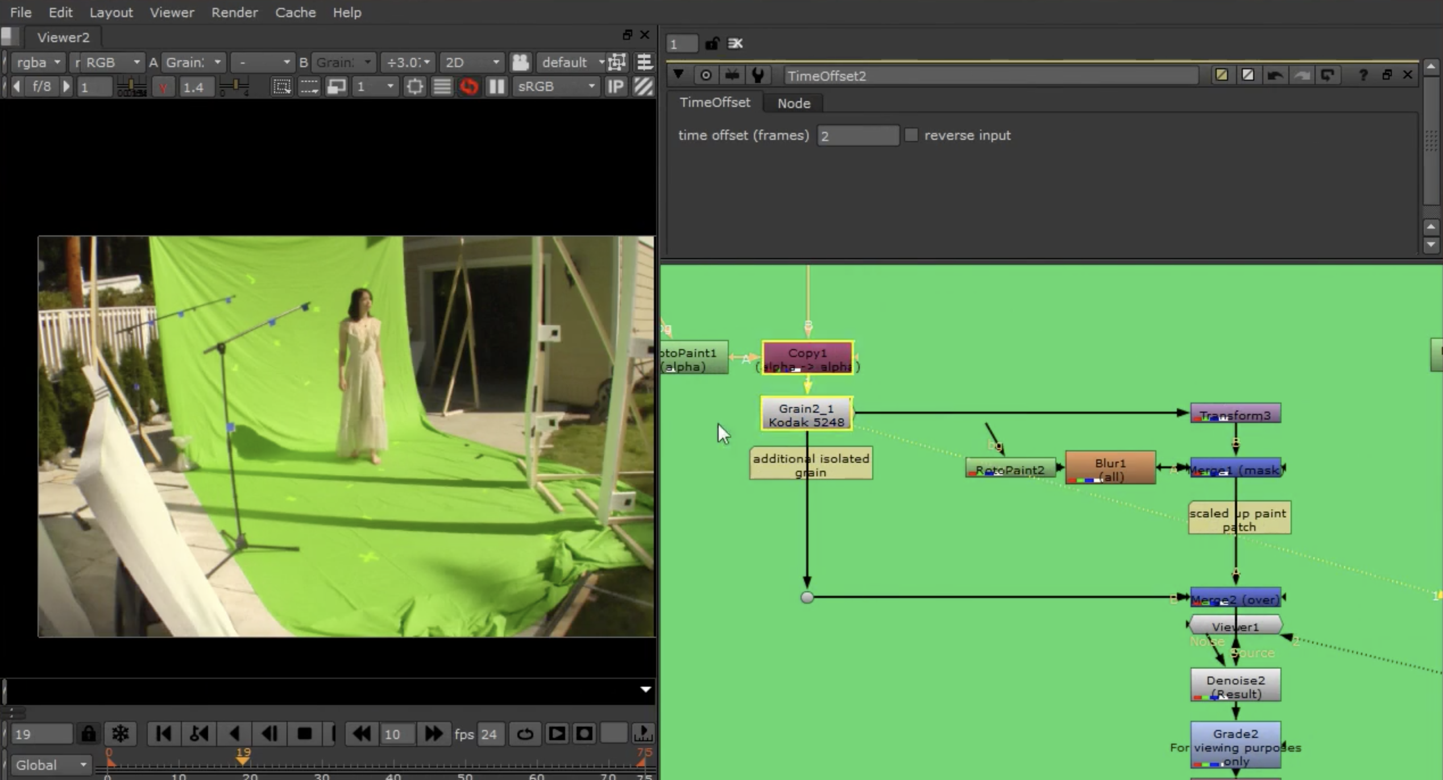Open the rgba channel dropdown
1443x780 pixels.
(38, 62)
